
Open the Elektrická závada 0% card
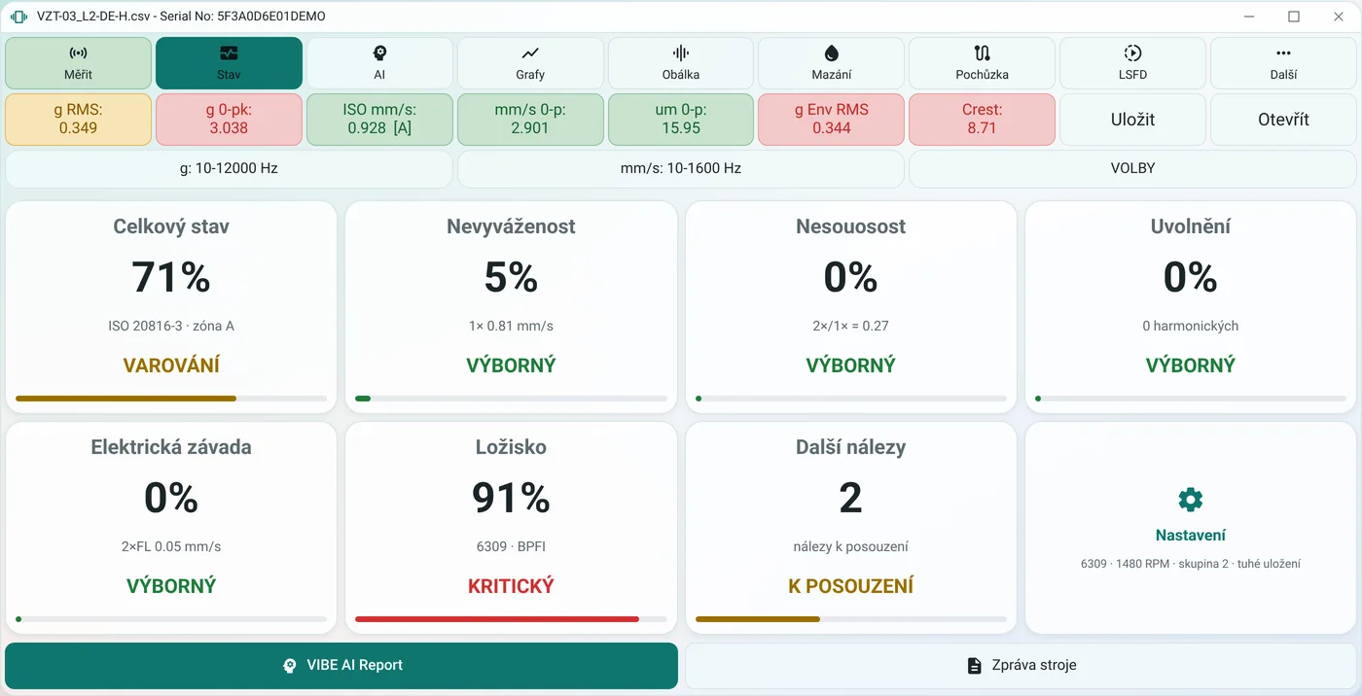[171, 528]
